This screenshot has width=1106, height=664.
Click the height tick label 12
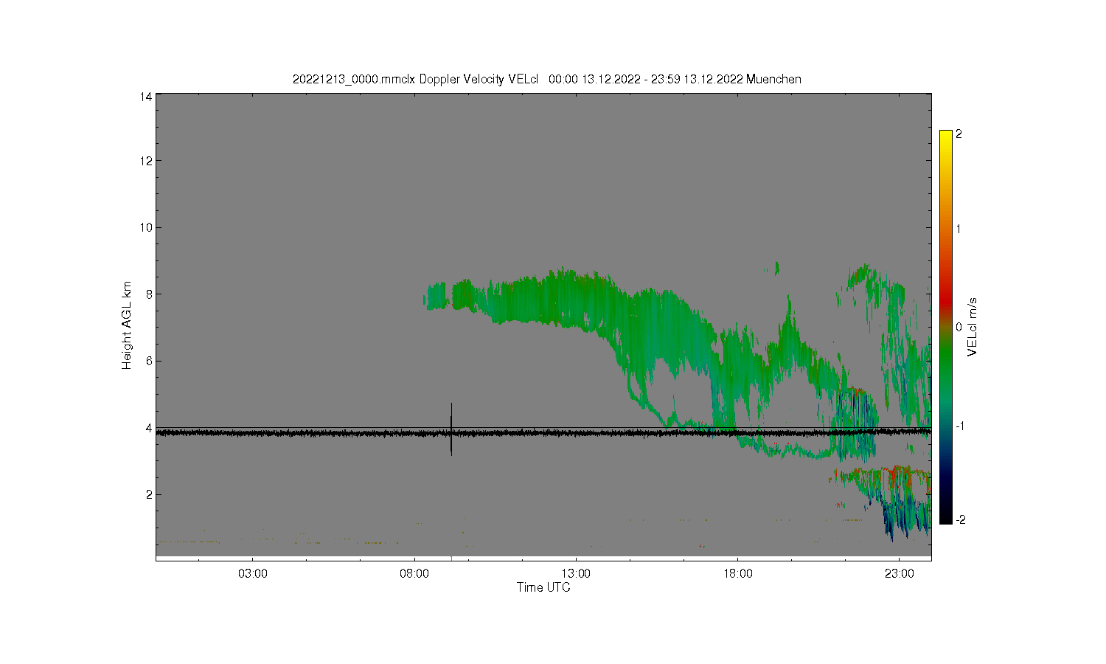pos(146,161)
